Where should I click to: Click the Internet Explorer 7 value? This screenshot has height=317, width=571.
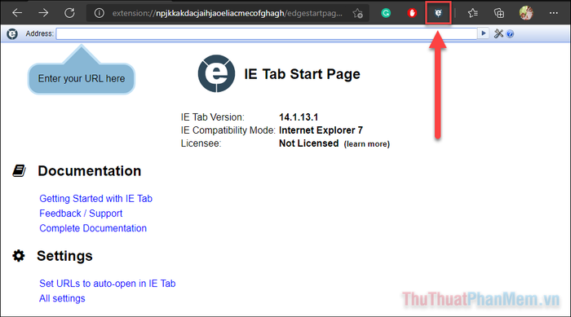click(x=321, y=130)
